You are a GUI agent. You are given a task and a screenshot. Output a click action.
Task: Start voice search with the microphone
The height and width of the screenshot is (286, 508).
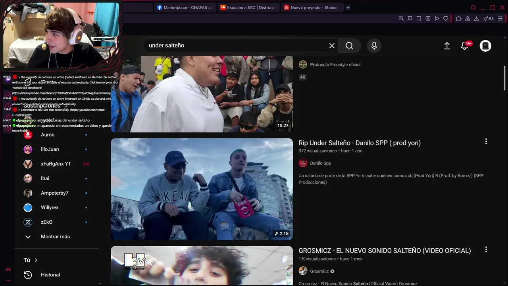click(x=374, y=46)
